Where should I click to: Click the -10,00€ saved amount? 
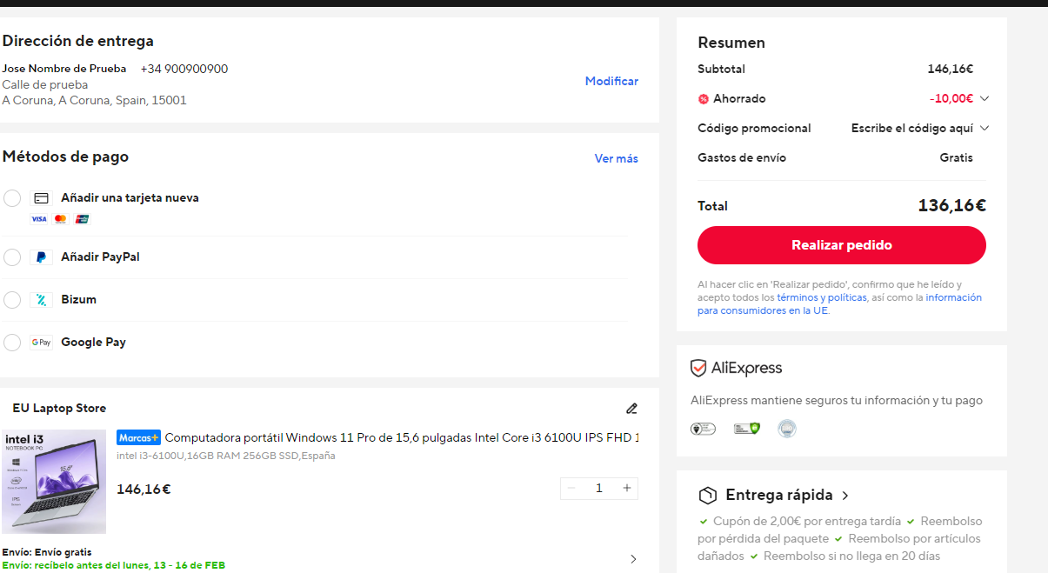coord(951,99)
